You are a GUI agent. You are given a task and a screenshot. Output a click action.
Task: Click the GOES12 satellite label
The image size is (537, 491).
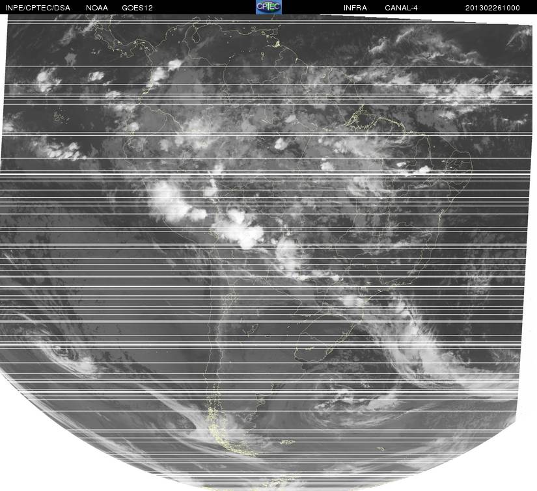click(x=137, y=8)
